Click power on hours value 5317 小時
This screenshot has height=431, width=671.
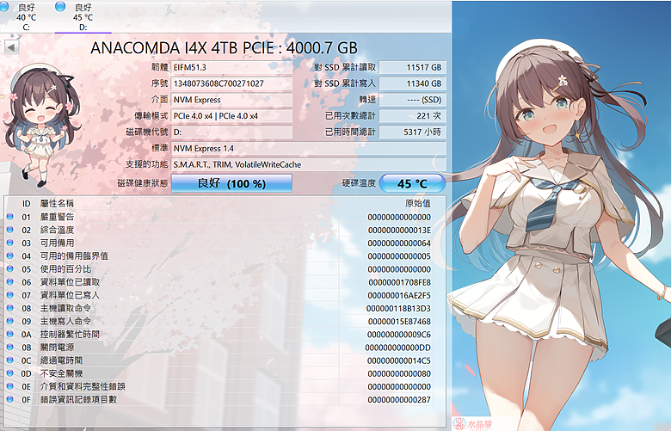click(x=413, y=132)
